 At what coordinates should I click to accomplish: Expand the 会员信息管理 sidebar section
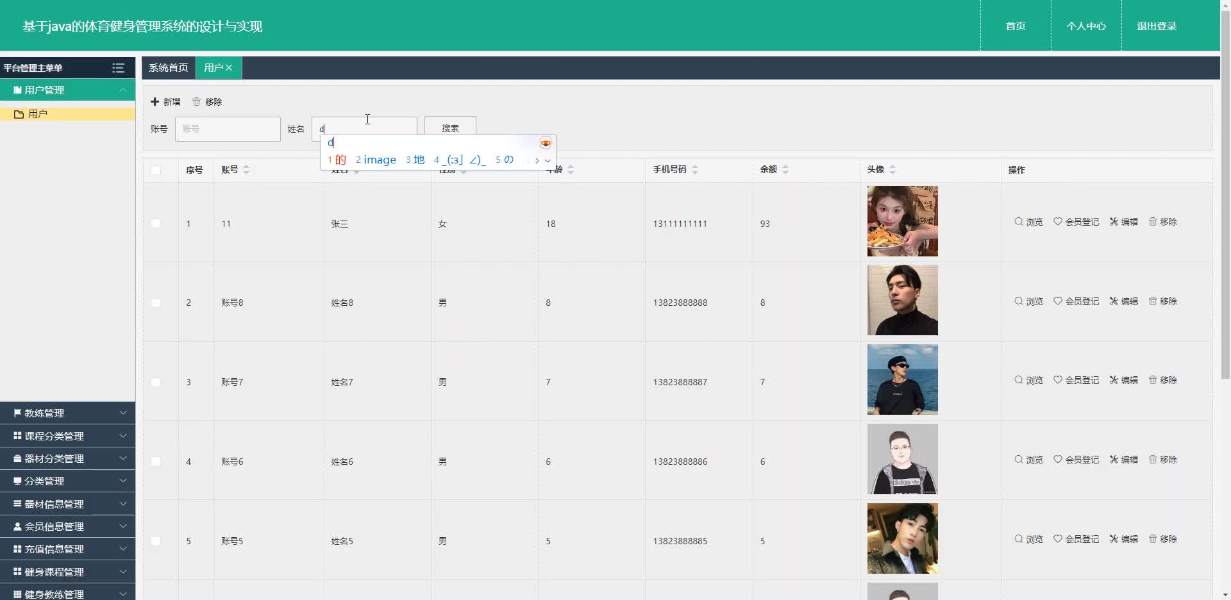click(67, 526)
